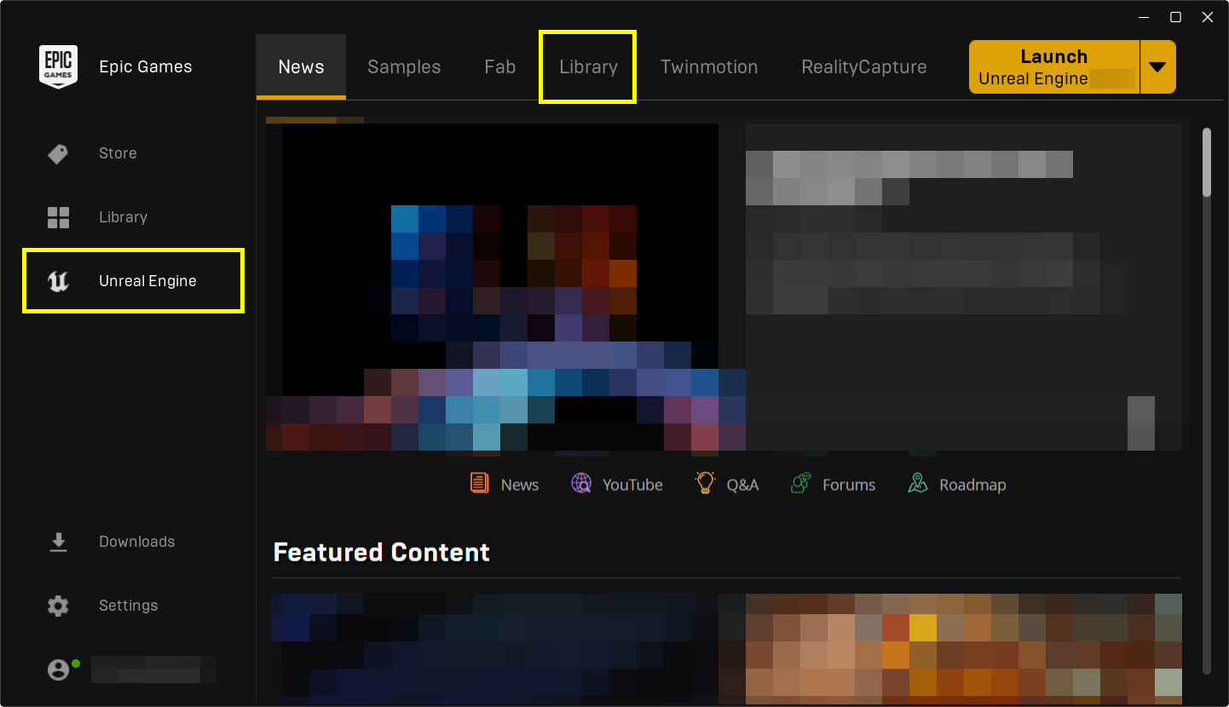
Task: Open the Samples tab
Action: (x=404, y=67)
